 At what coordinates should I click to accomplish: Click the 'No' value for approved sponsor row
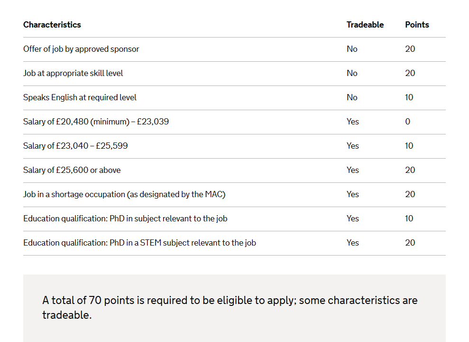(352, 49)
